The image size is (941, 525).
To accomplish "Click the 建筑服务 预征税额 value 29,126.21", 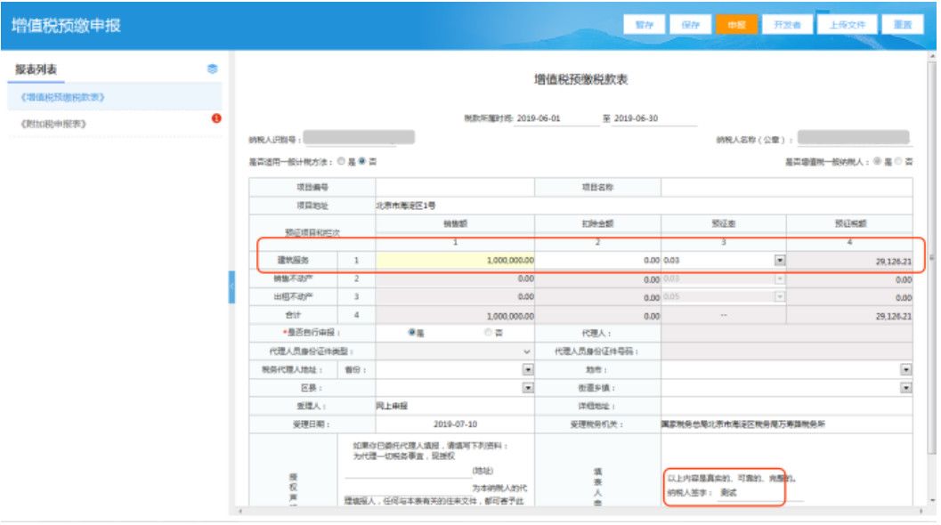I will pos(893,262).
